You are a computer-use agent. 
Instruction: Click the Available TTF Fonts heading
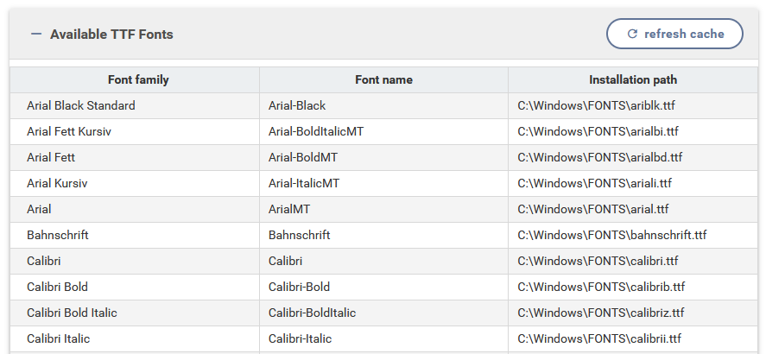click(x=111, y=35)
